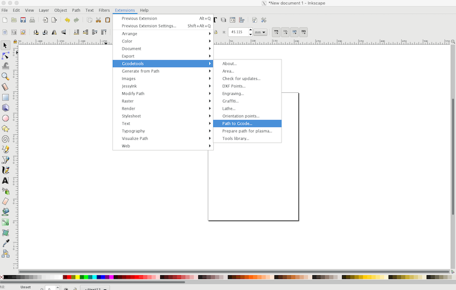This screenshot has height=290, width=456.
Task: Click the H height input field
Action: click(x=239, y=32)
